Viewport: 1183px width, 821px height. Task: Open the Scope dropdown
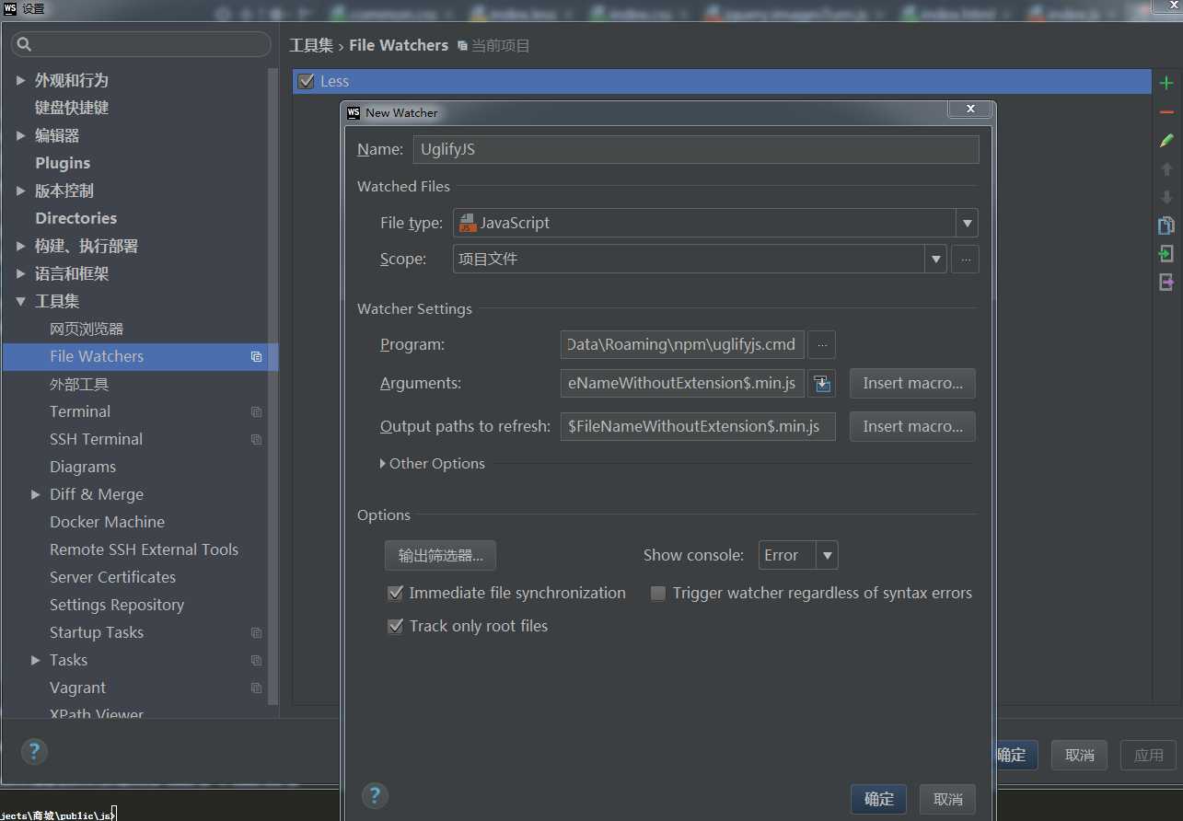(x=936, y=260)
